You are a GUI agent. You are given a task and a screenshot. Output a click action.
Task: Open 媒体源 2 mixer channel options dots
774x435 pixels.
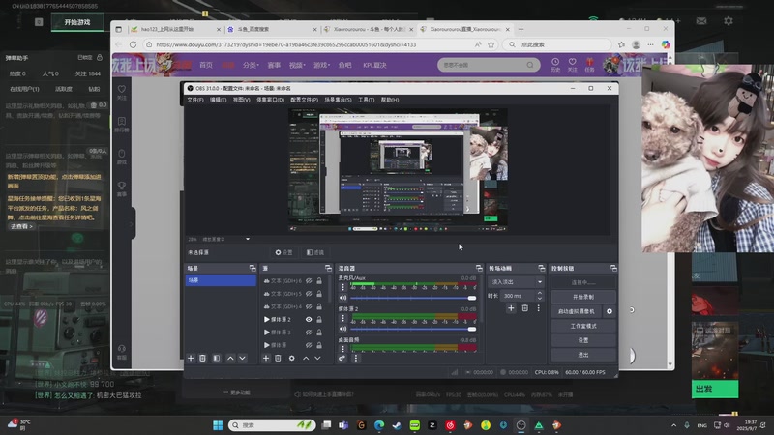coord(343,318)
